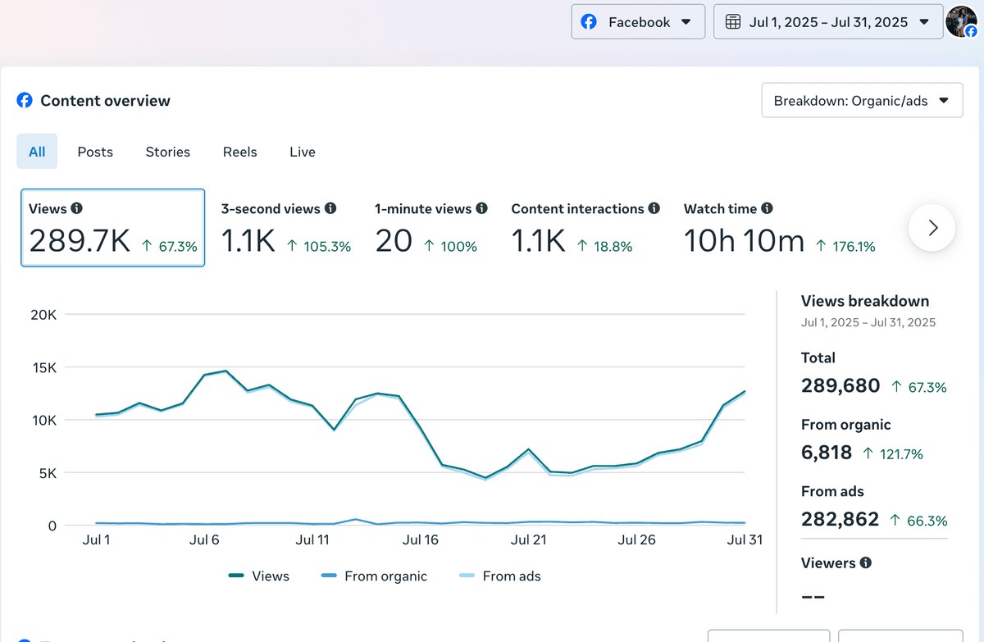Toggle the From ads legend series

click(499, 576)
